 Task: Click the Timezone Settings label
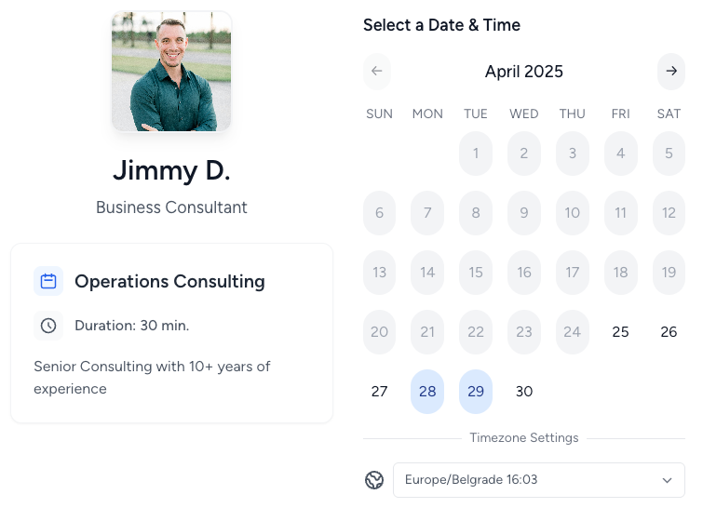524,437
